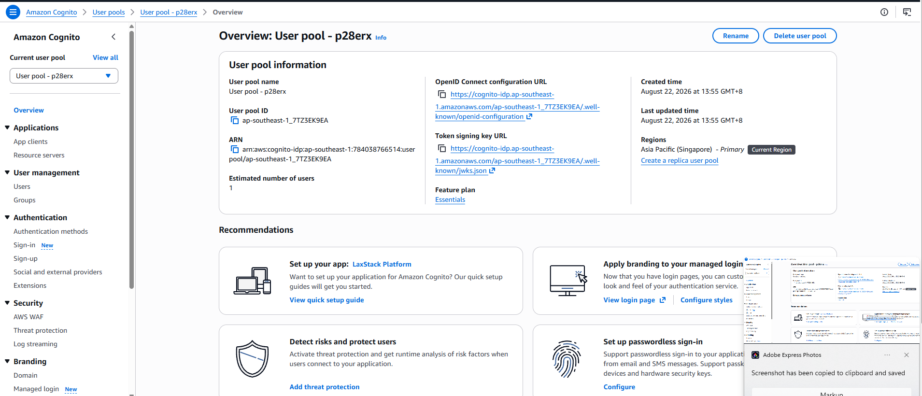
Task: Collapse the Authentication section
Action: coord(7,217)
